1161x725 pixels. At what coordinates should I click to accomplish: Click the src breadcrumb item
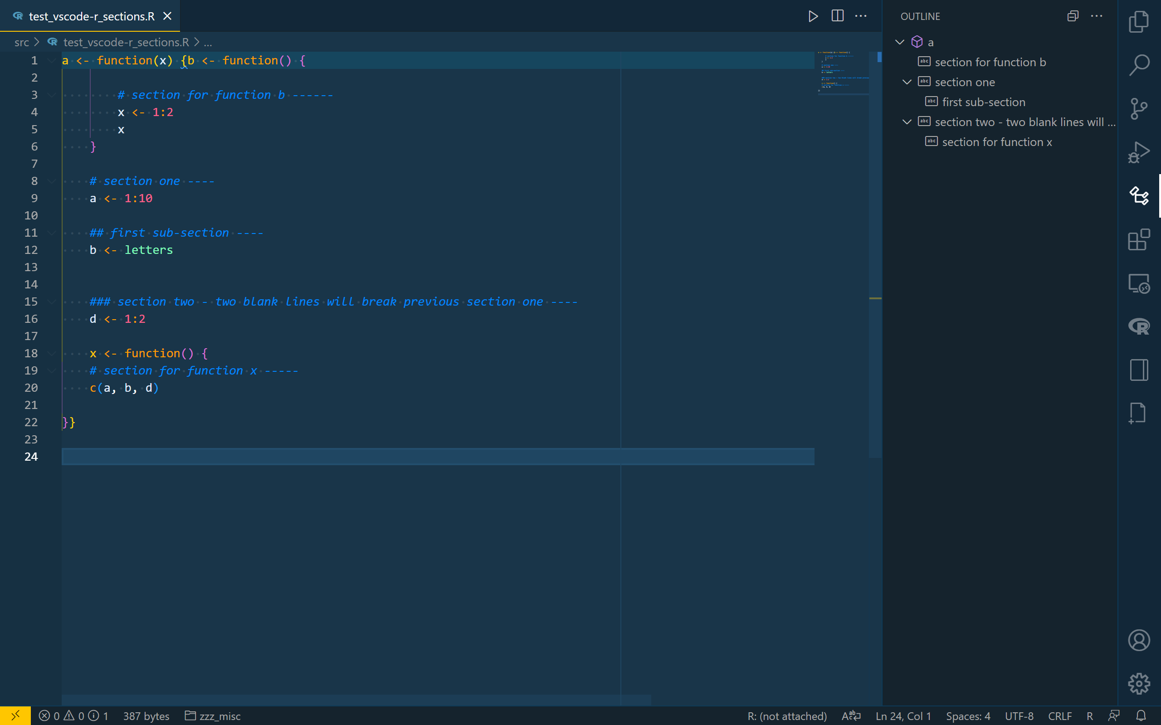[x=22, y=42]
